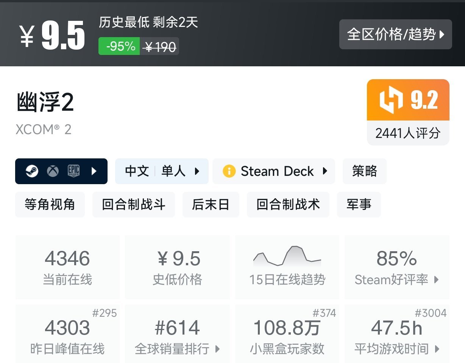Select the 回合制战斗 tag
Image resolution: width=465 pixels, height=363 pixels.
[x=133, y=205]
